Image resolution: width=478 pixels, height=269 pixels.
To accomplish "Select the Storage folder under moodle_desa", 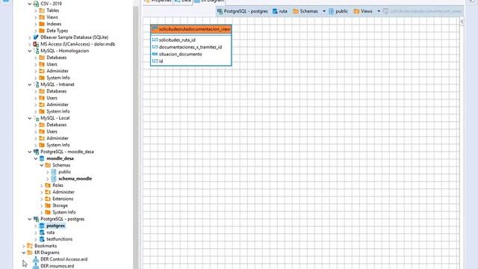I will [60, 205].
